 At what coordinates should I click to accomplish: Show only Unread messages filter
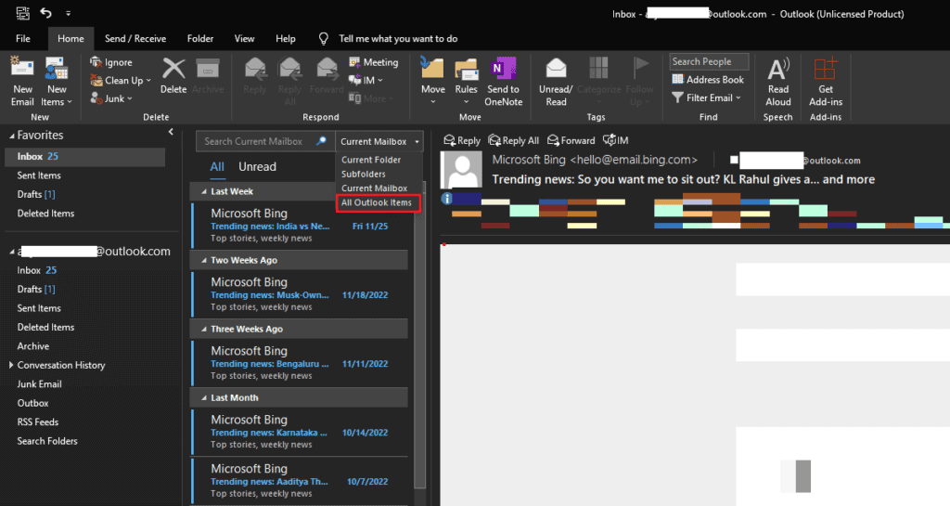257,167
